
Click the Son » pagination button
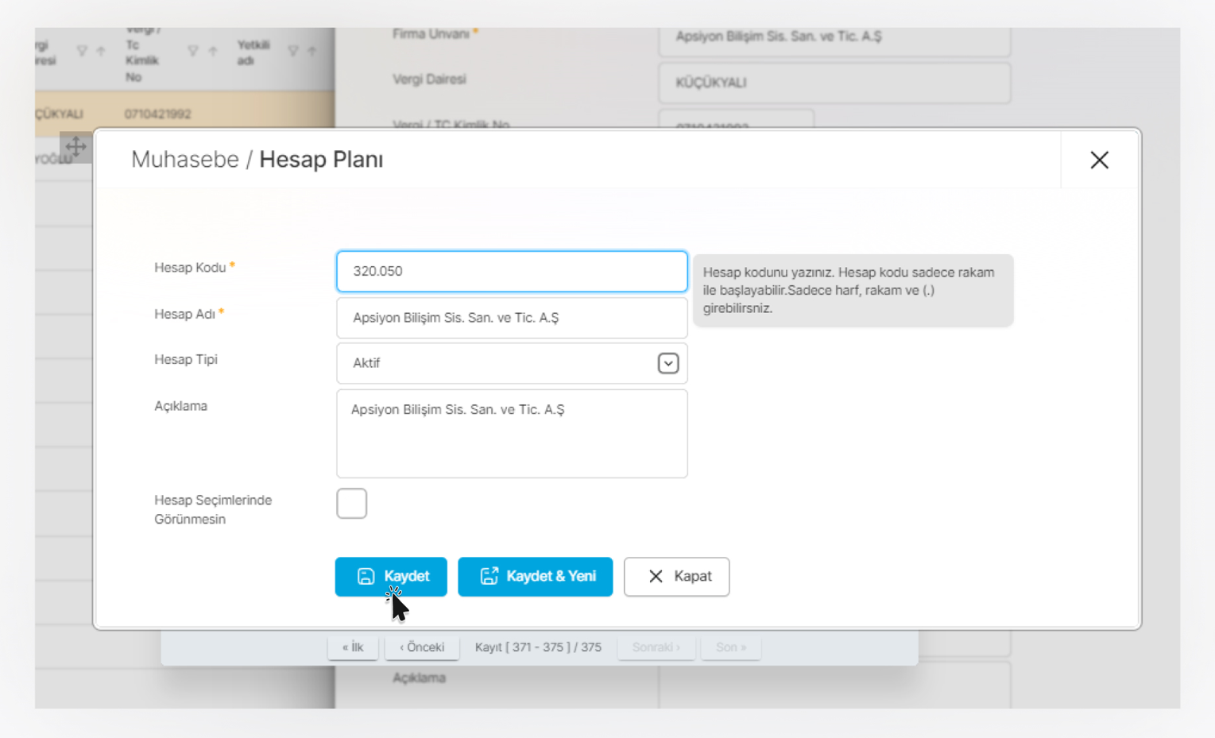[731, 647]
